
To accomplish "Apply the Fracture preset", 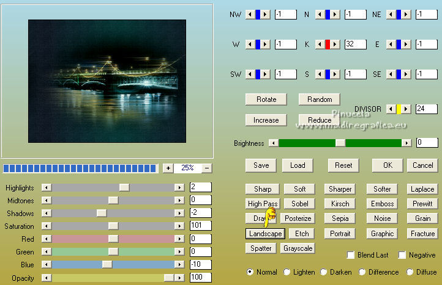I will pos(422,234).
